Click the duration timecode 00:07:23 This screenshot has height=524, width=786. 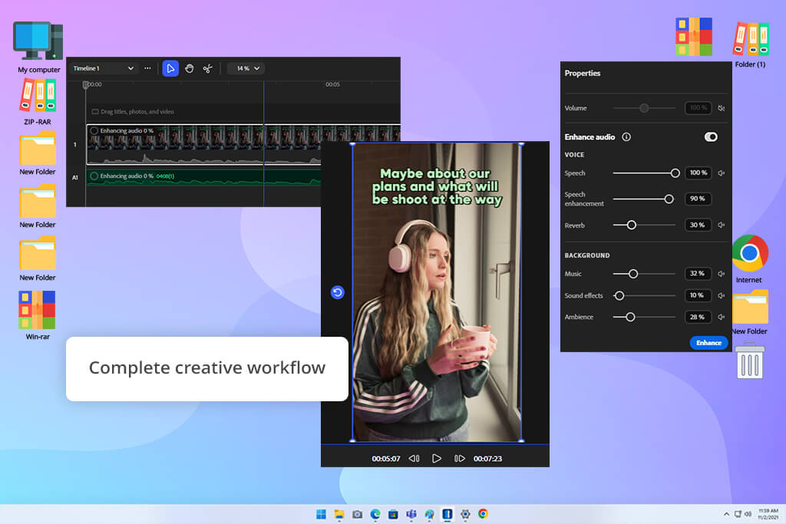[x=487, y=458]
